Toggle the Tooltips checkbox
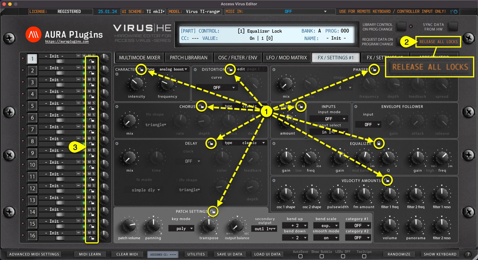Image resolution: width=478 pixels, height=260 pixels. coord(364,256)
